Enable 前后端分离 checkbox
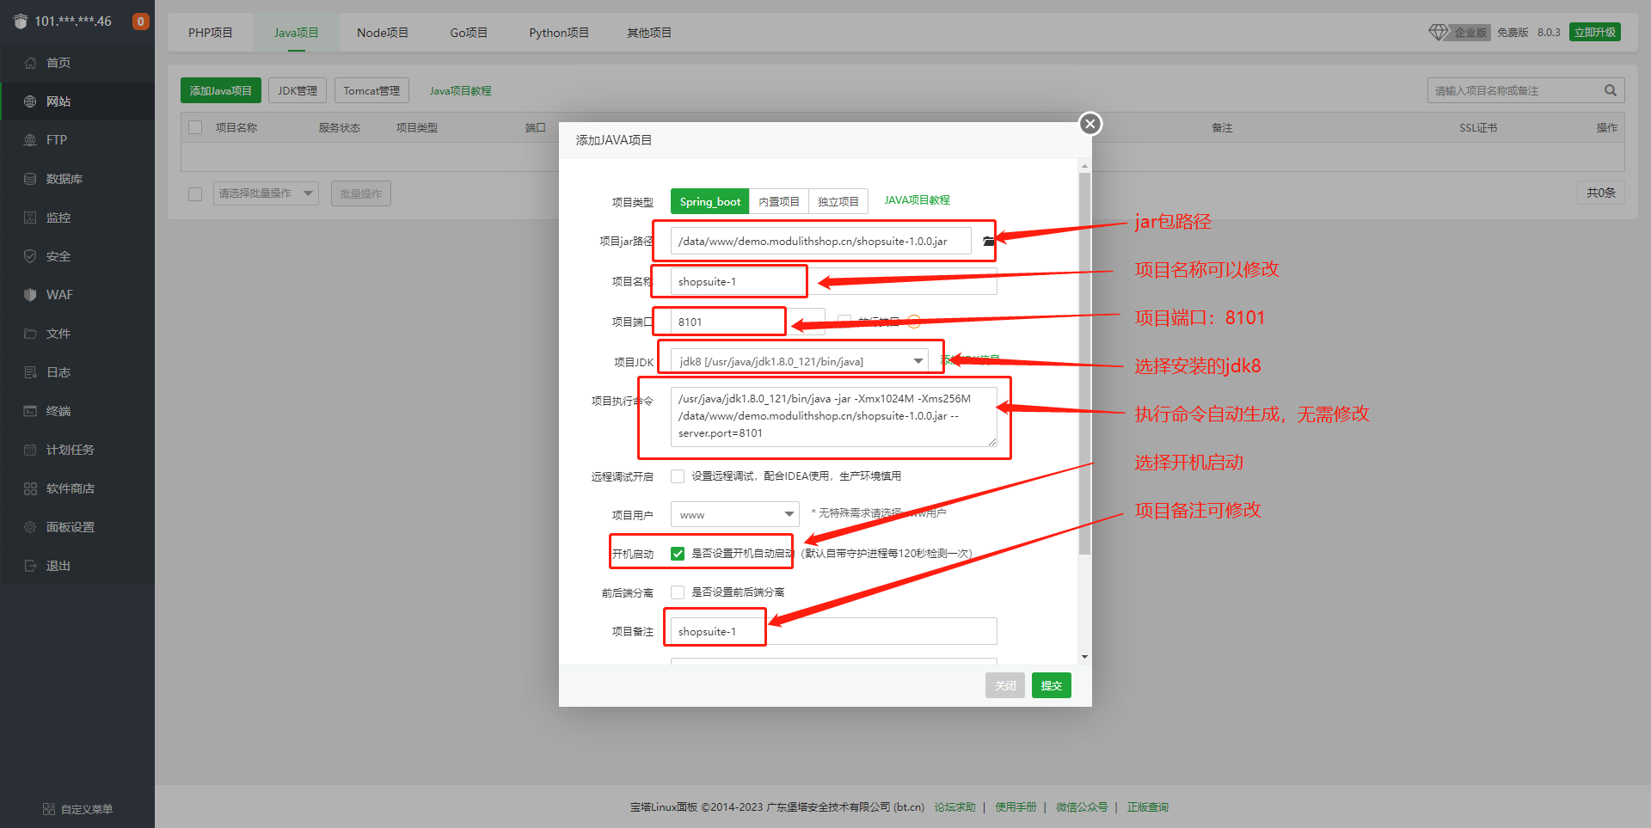The image size is (1651, 828). coord(678,592)
